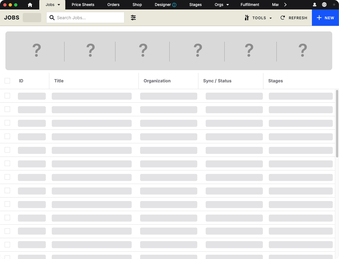Click the TOOLS button label

click(259, 18)
